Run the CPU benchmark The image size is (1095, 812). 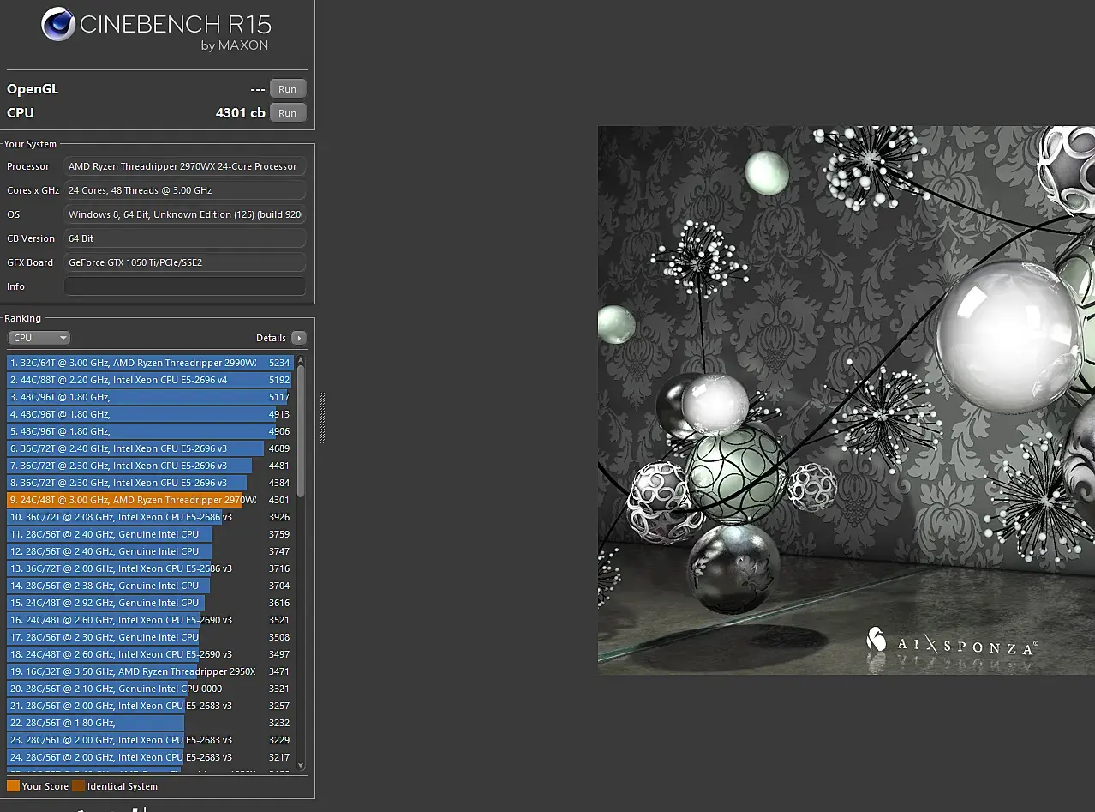[288, 113]
